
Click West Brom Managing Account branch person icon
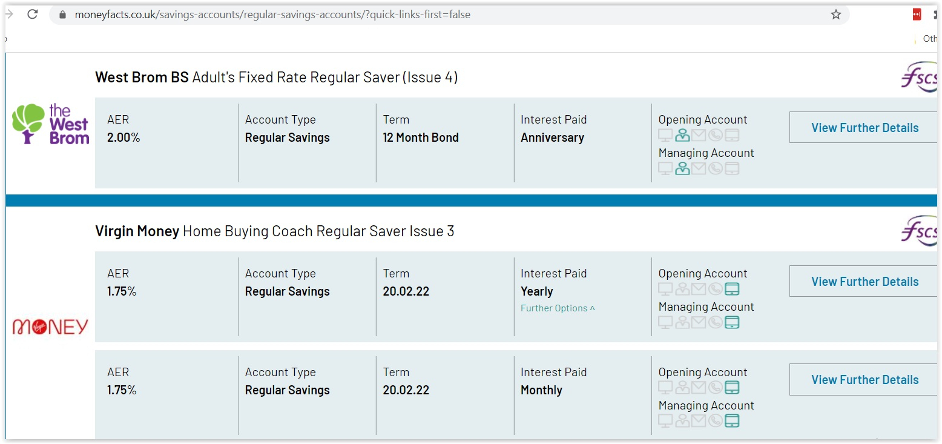point(682,169)
